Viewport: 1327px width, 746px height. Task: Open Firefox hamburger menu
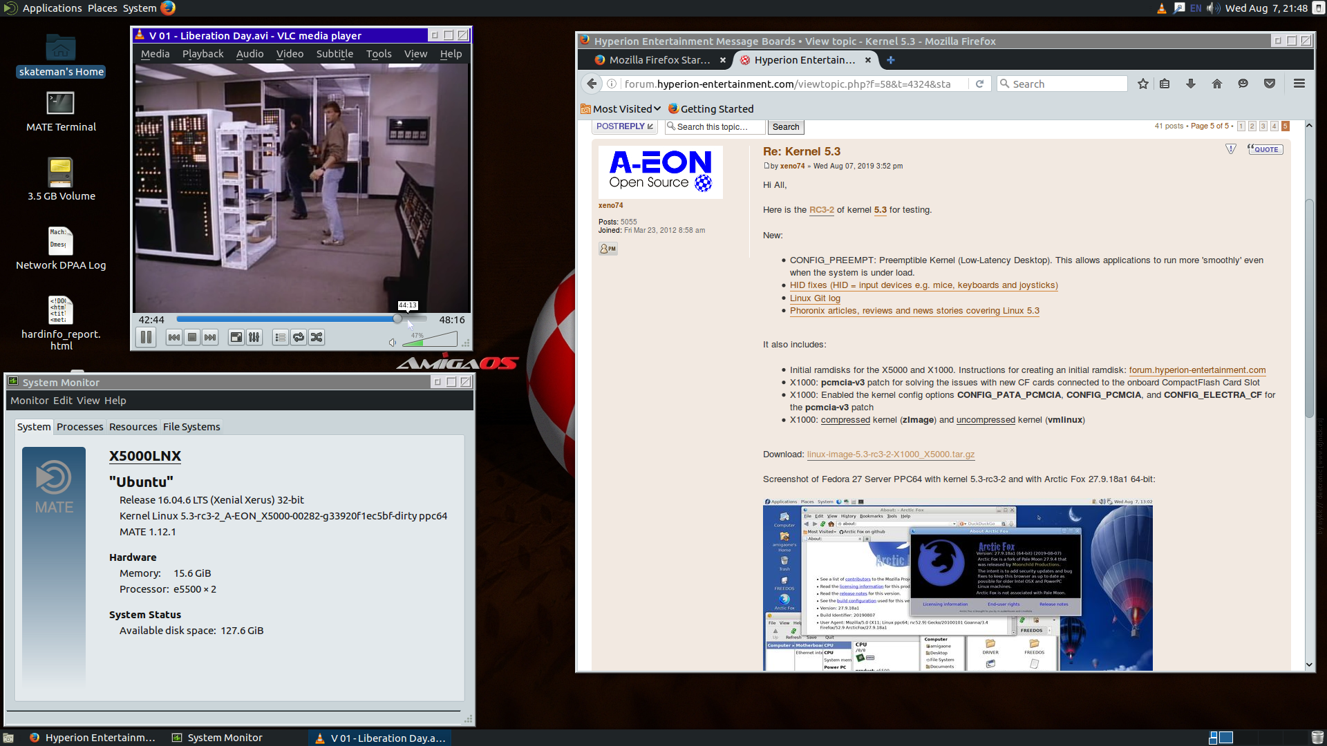(1299, 84)
